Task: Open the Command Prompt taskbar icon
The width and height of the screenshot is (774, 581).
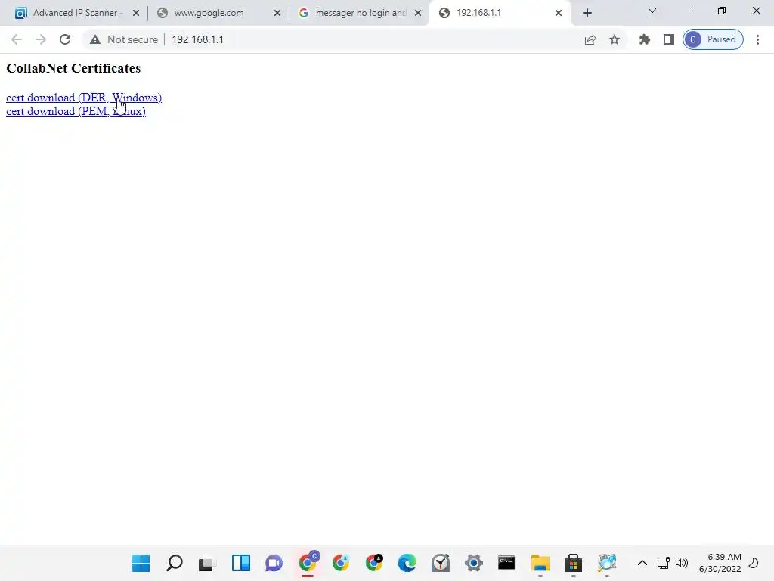Action: point(507,563)
